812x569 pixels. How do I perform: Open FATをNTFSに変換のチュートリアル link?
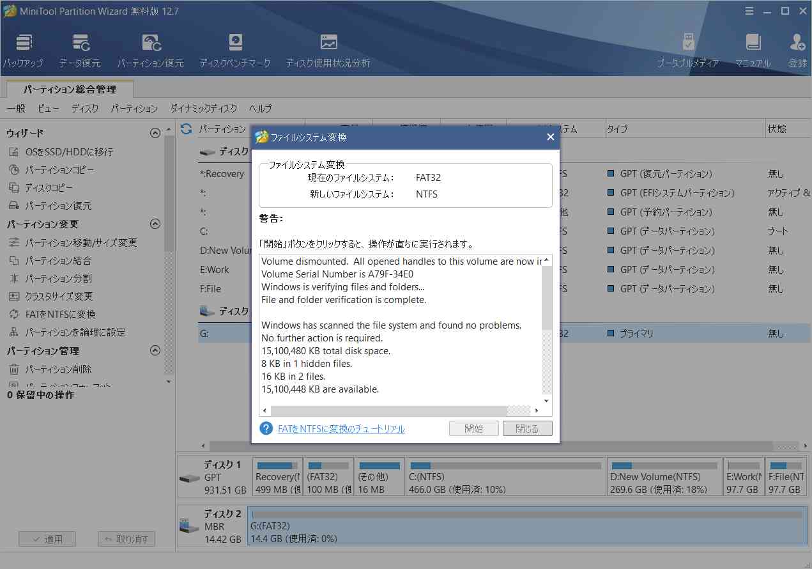pyautogui.click(x=341, y=429)
